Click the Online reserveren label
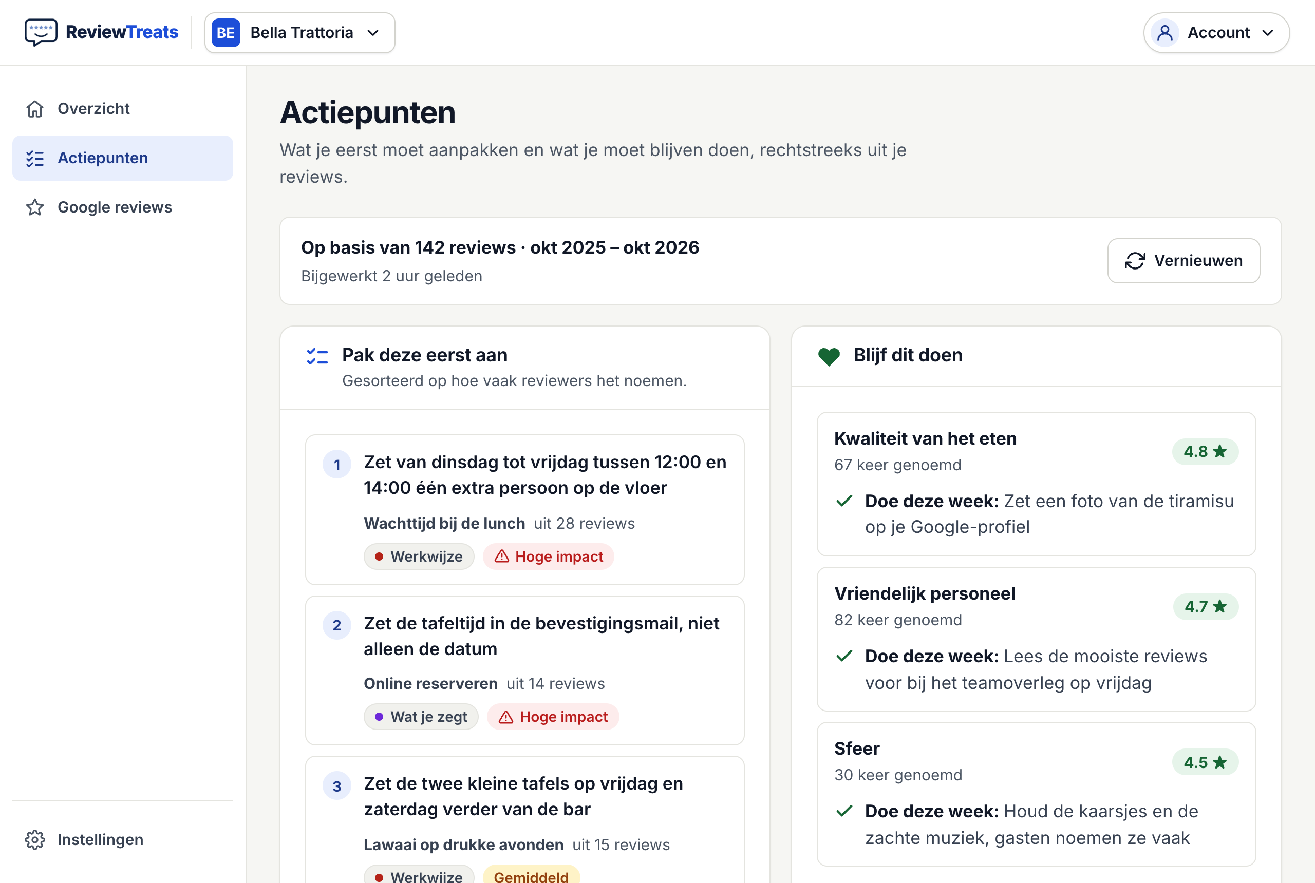 [430, 684]
